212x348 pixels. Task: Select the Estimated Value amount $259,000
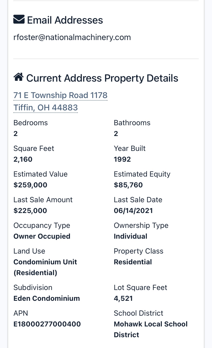coord(30,185)
